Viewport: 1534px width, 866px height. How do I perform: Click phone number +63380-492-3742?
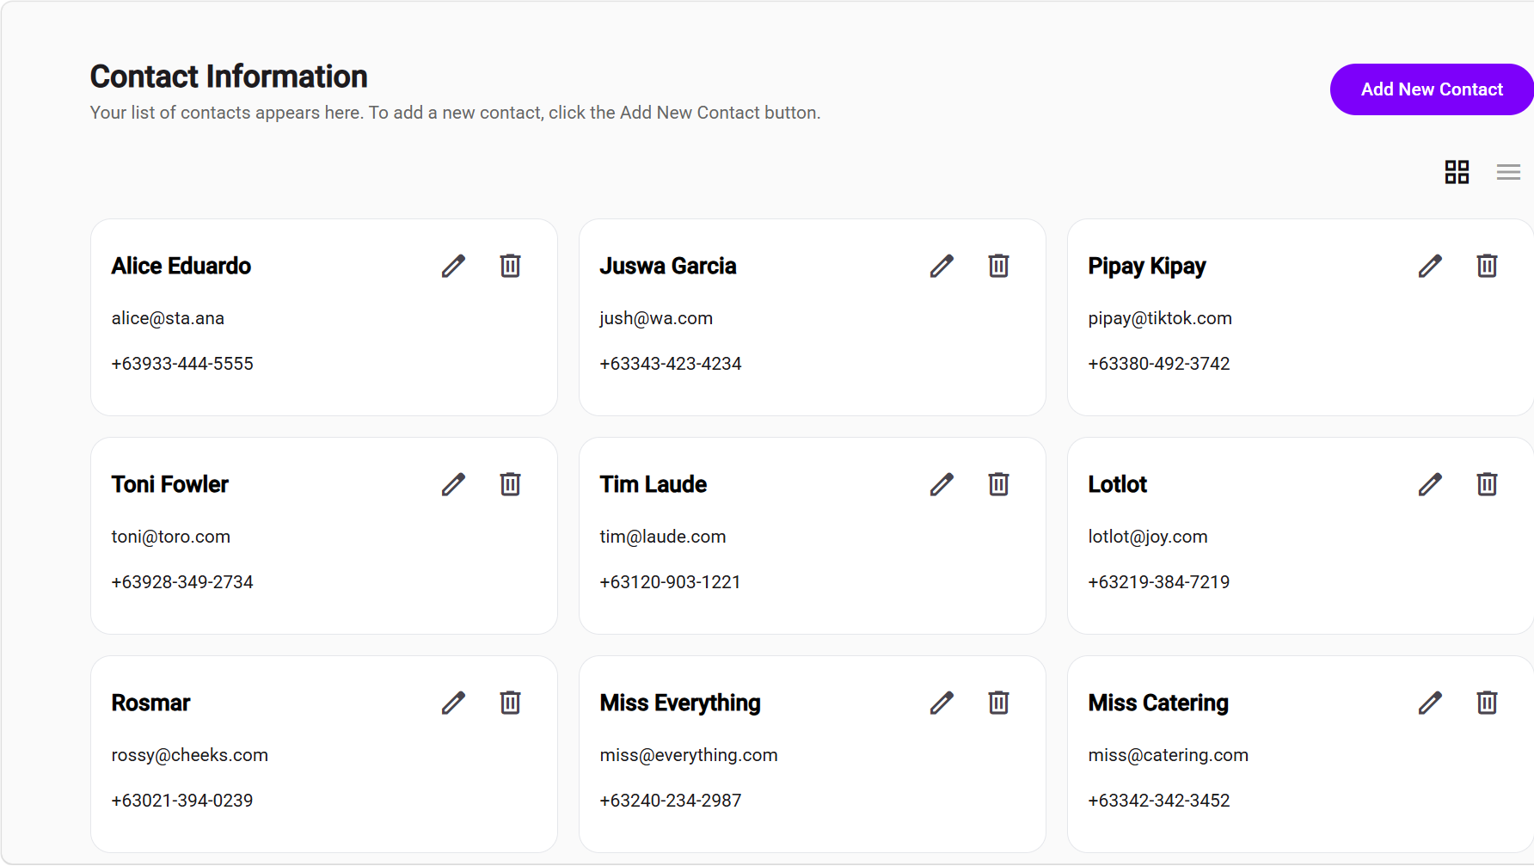(x=1159, y=364)
